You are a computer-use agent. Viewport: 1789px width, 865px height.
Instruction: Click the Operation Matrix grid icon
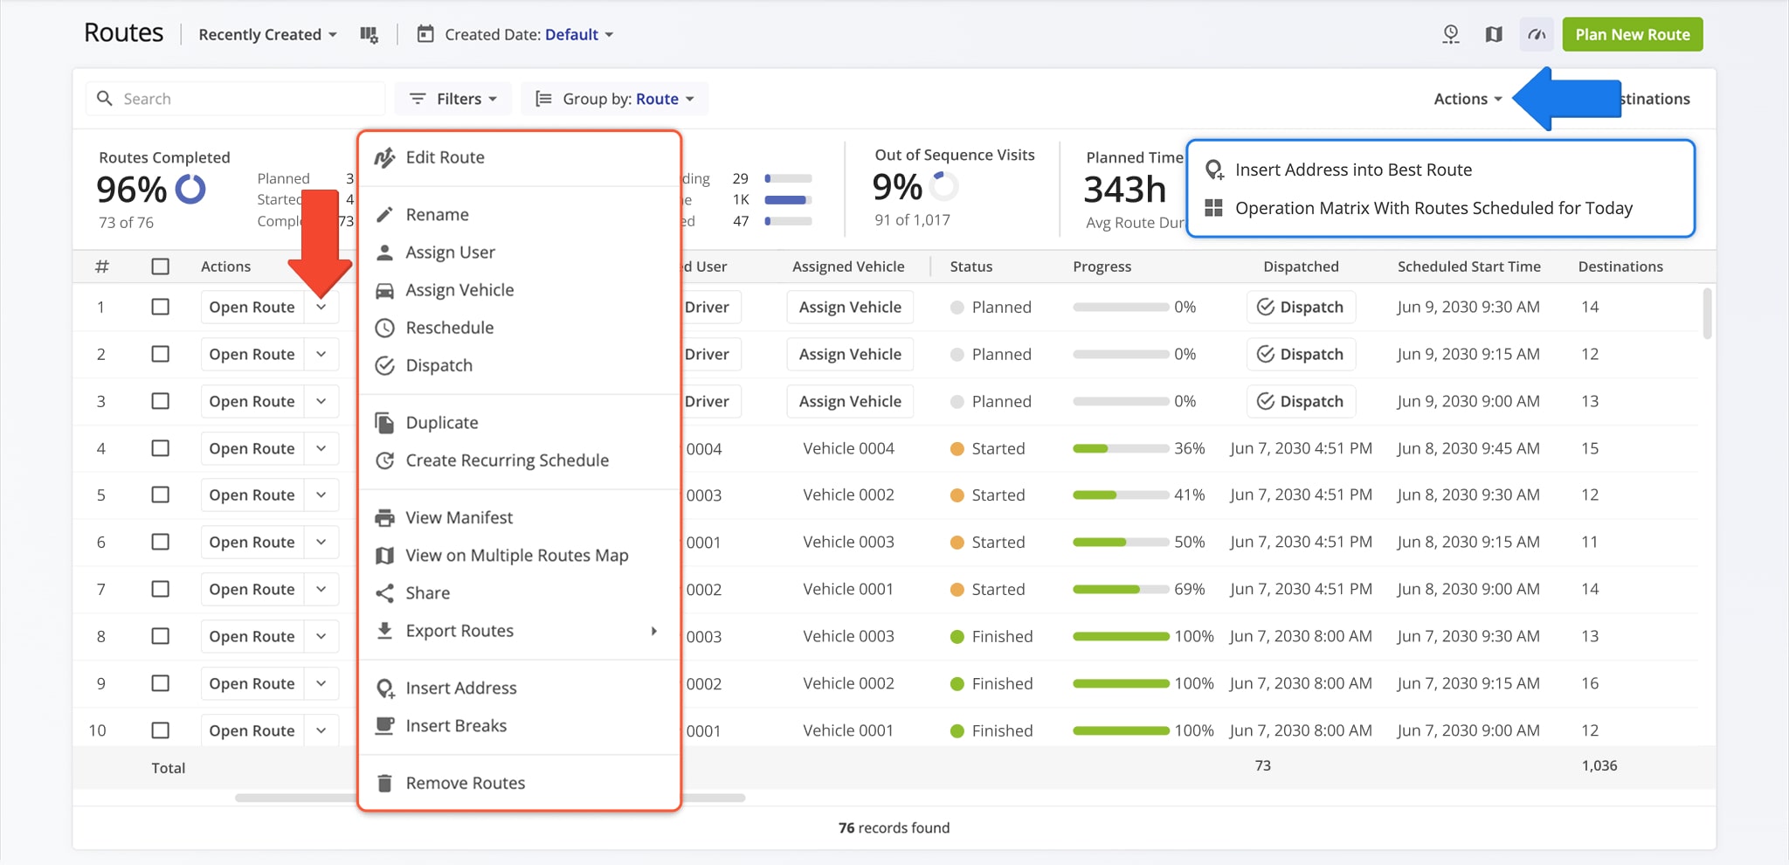pyautogui.click(x=1213, y=208)
